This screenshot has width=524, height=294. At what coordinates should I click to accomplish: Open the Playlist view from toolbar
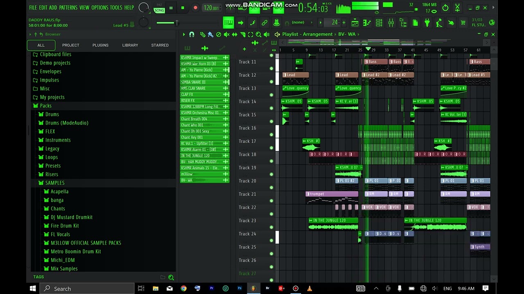tap(355, 23)
